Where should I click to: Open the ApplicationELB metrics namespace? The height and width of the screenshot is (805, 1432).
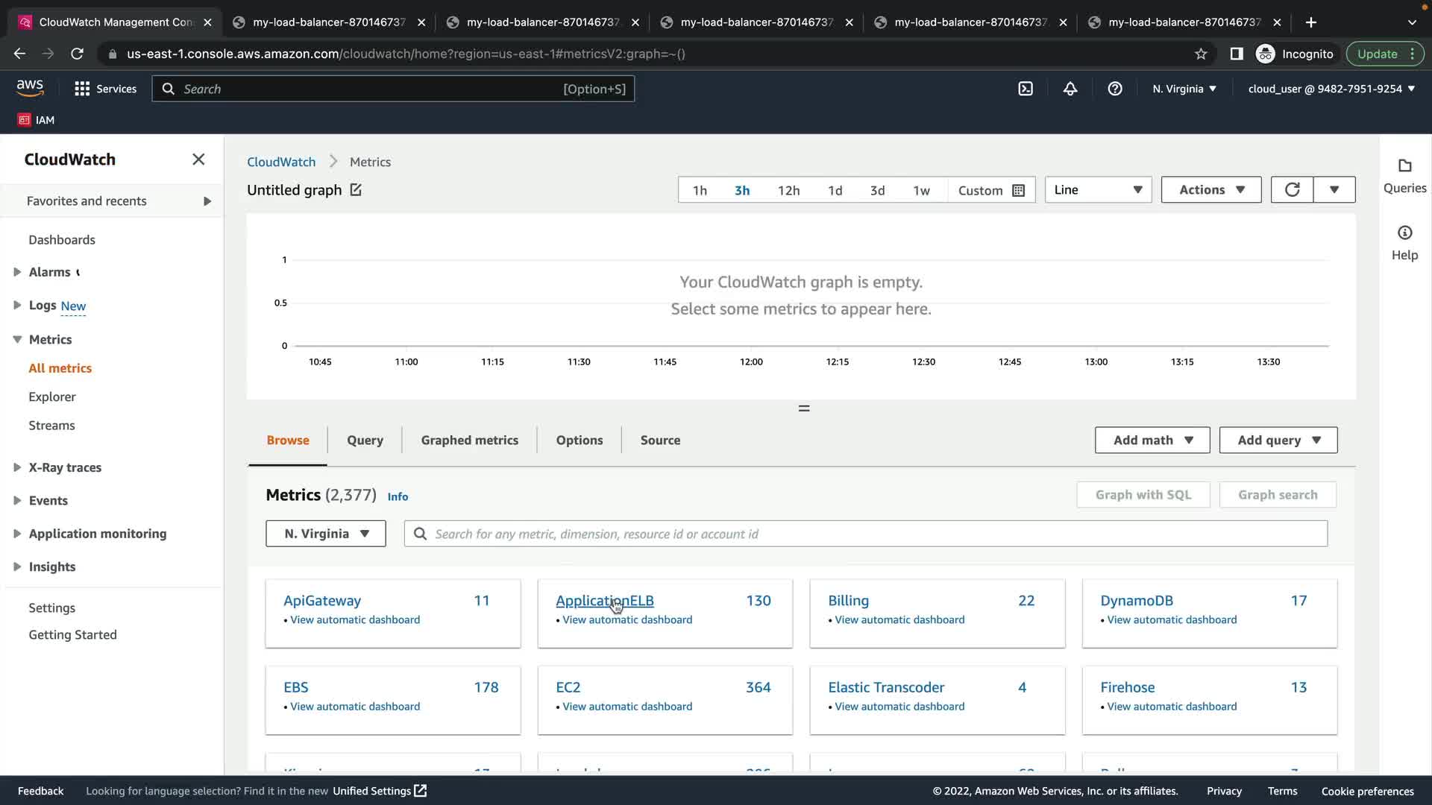(x=604, y=601)
